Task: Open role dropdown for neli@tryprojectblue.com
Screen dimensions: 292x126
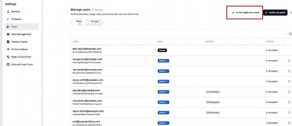Action: (163, 123)
